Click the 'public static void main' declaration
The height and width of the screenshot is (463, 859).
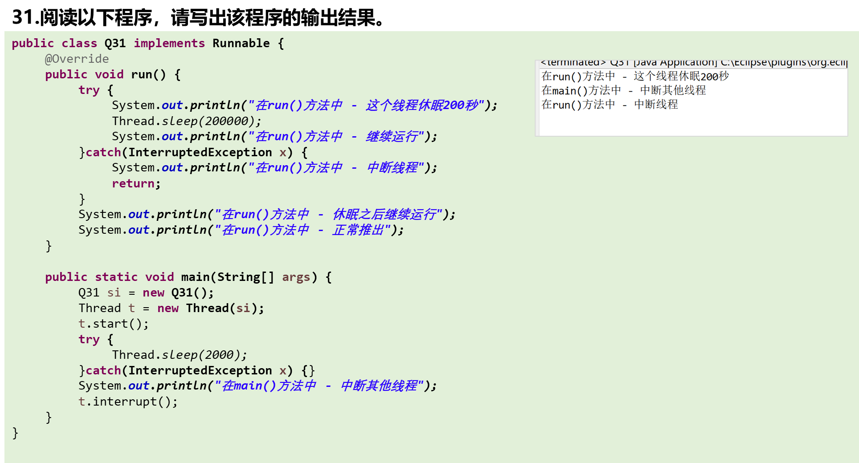pyautogui.click(x=188, y=277)
